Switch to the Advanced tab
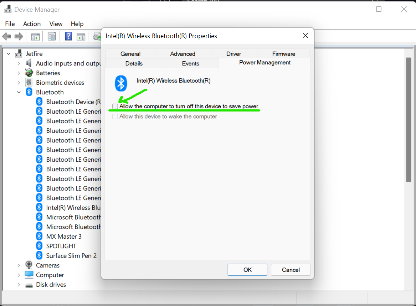This screenshot has width=416, height=306. pos(183,54)
